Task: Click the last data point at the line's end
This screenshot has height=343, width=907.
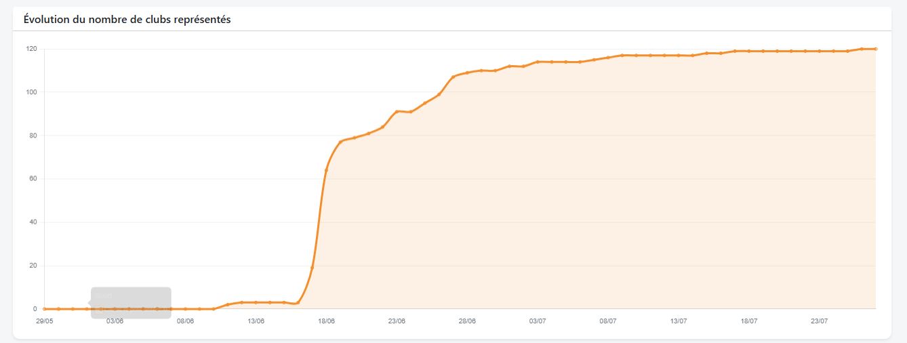Action: pos(876,49)
